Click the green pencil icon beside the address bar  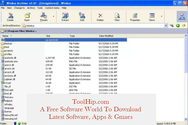tap(171, 25)
